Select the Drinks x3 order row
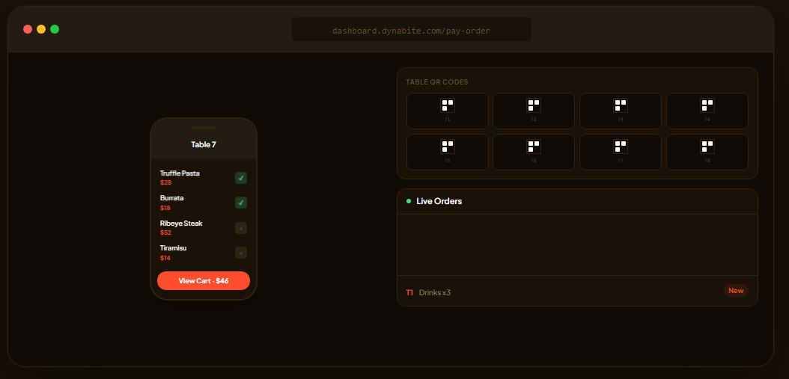This screenshot has width=789, height=379. pos(577,291)
